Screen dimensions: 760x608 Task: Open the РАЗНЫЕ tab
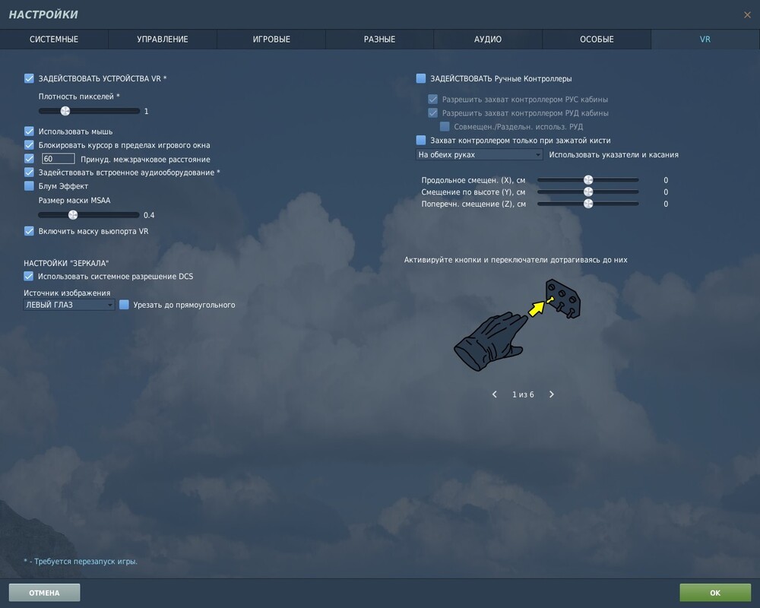click(379, 40)
